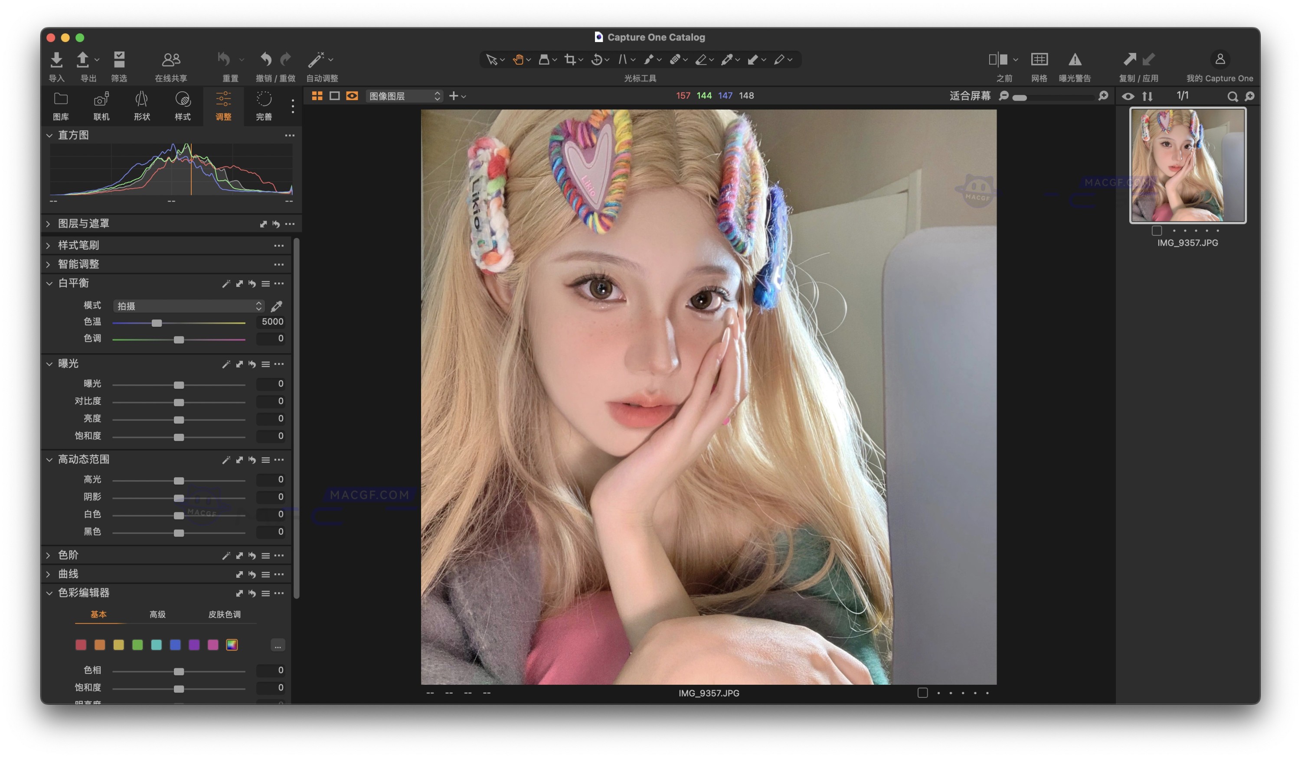Open the 高级 tab of the Color Editor
This screenshot has height=758, width=1301.
click(157, 615)
